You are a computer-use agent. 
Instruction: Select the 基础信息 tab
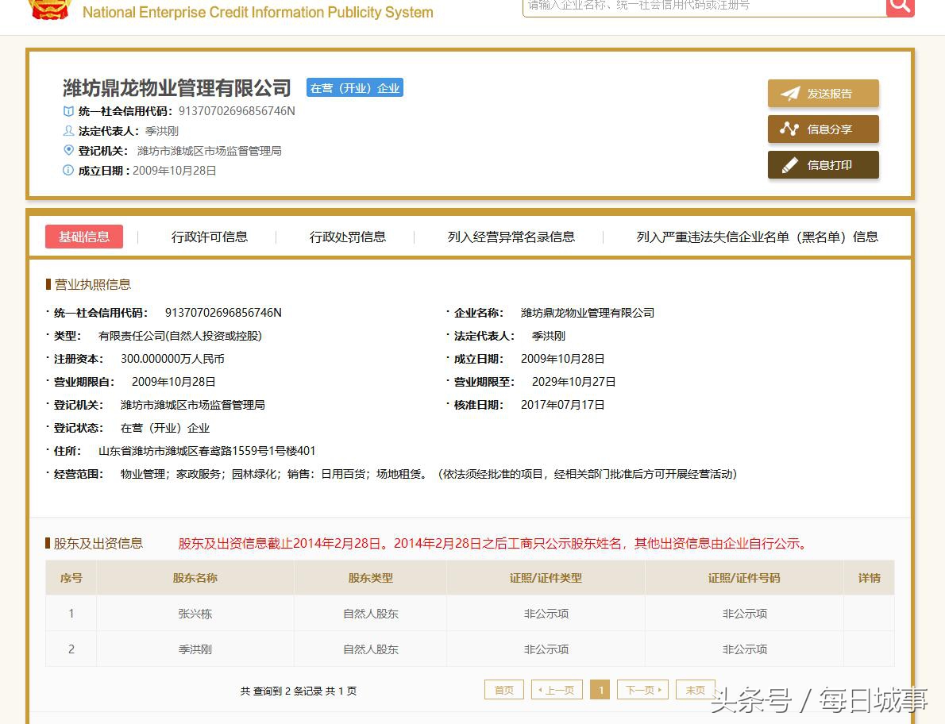84,237
